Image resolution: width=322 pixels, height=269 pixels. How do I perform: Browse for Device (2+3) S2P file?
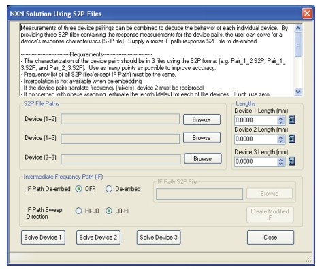(203, 158)
